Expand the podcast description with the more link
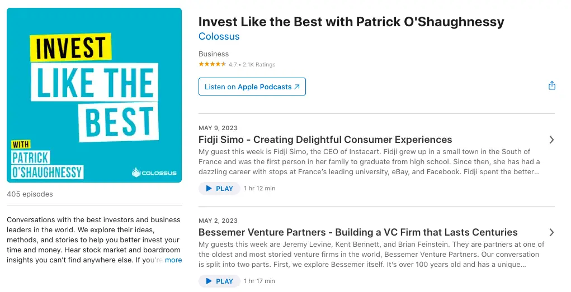Screen dimensions: 571x292 click(x=173, y=260)
